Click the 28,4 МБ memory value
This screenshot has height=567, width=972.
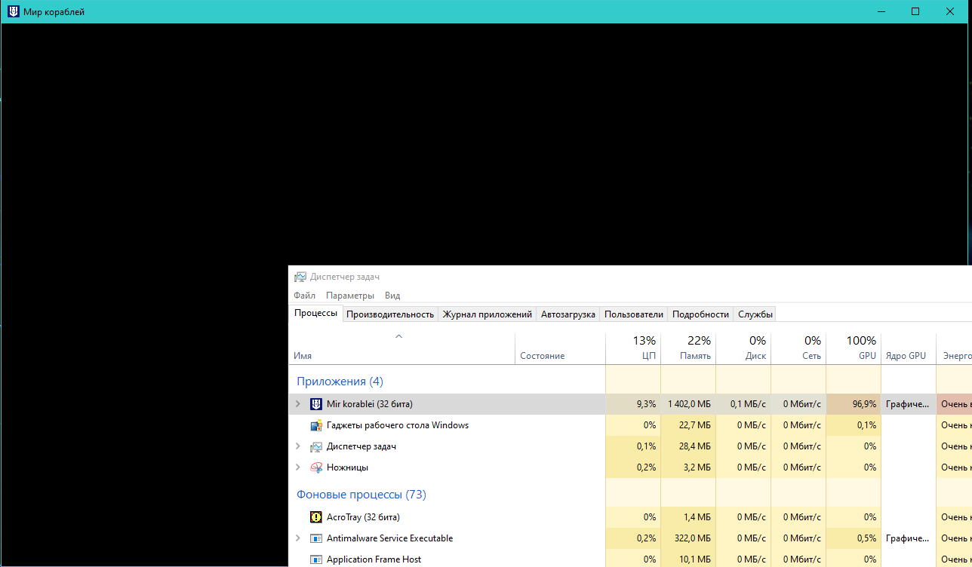click(x=696, y=446)
